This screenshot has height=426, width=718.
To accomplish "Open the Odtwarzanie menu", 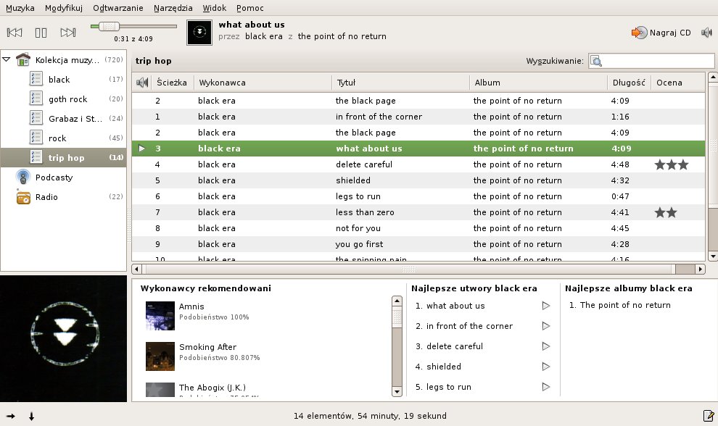I will tap(118, 8).
